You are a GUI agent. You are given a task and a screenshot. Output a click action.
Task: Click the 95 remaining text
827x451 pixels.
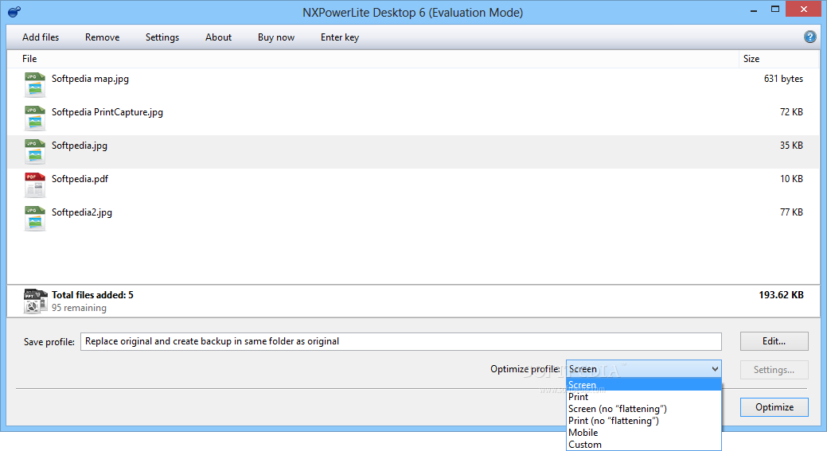click(x=79, y=308)
